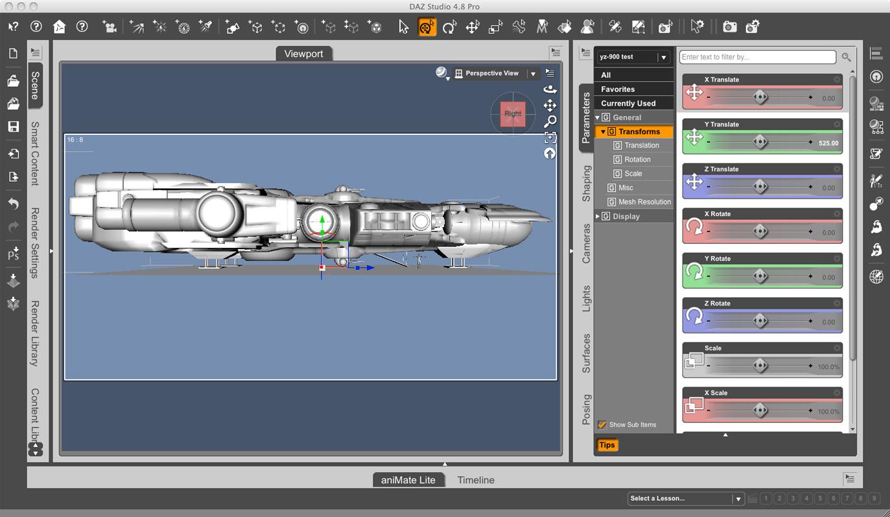The height and width of the screenshot is (517, 890).
Task: Activate the Universal manipulator tool
Action: [427, 27]
